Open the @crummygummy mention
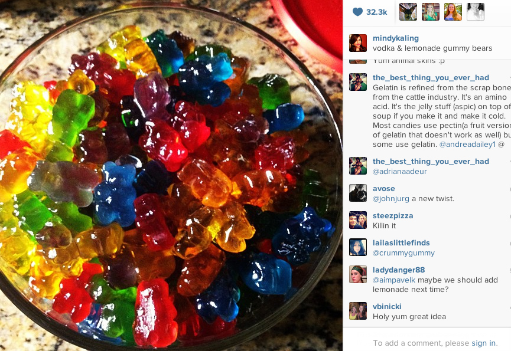Screen dimensions: 511x351 403,252
